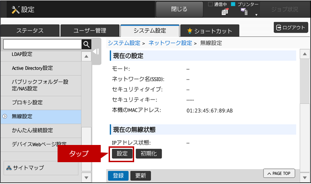Image resolution: width=311 pixels, height=184 pixels.
Task: Select the システム設定 tab
Action: (150, 31)
